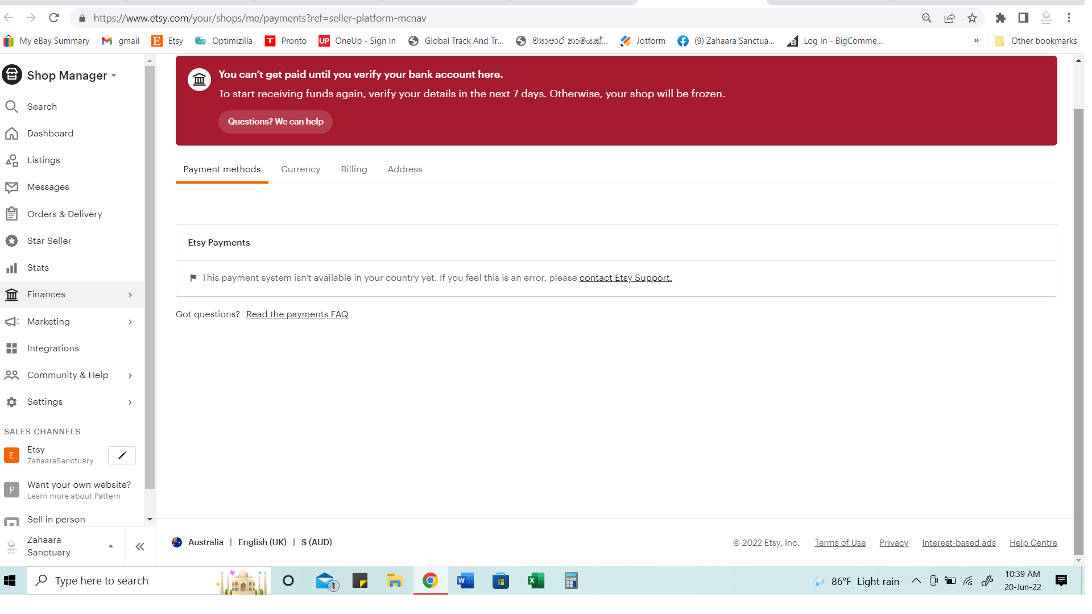
Task: Open the Windows Start menu
Action: point(10,580)
